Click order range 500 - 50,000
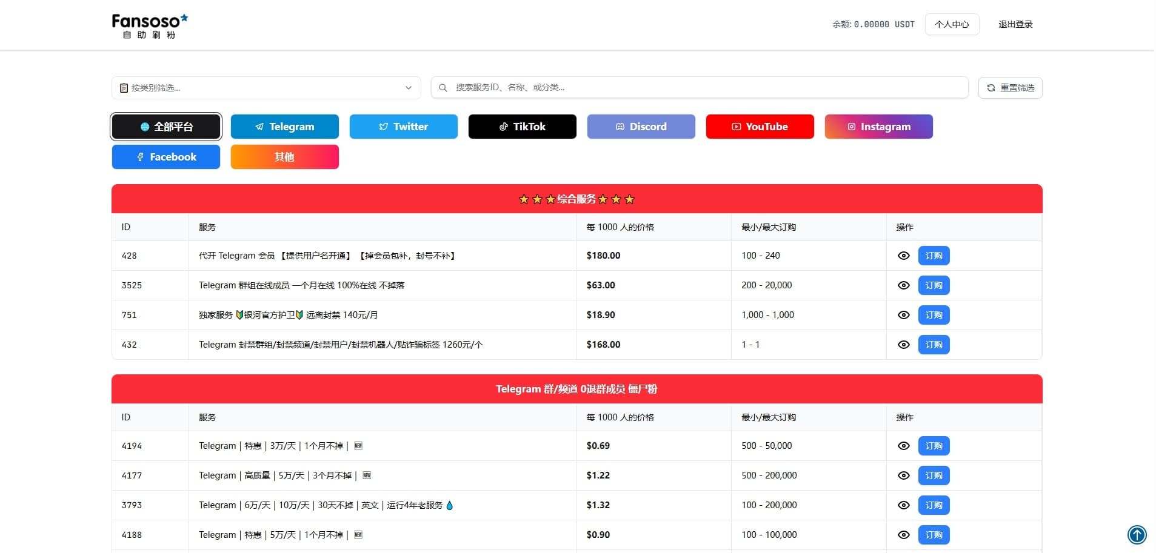This screenshot has width=1156, height=553. 767,446
